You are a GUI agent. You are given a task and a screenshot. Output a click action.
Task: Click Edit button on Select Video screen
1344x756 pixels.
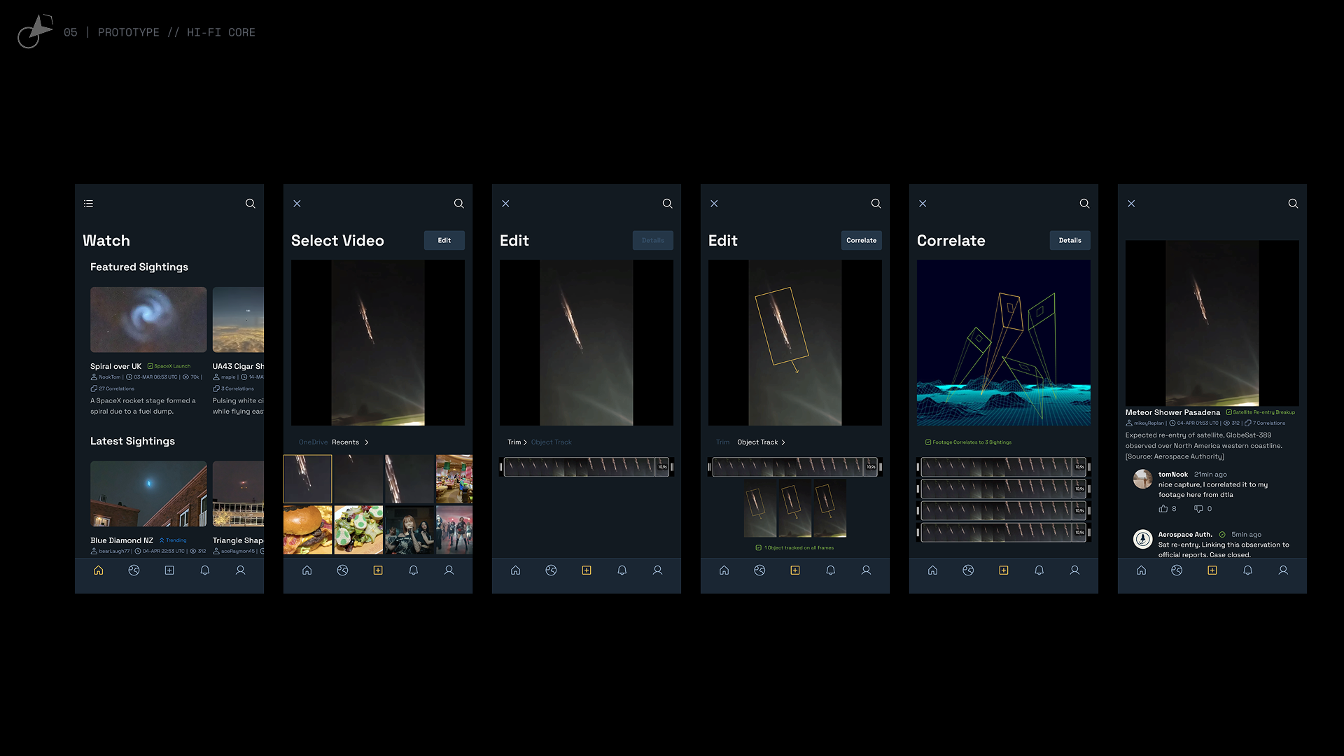444,240
